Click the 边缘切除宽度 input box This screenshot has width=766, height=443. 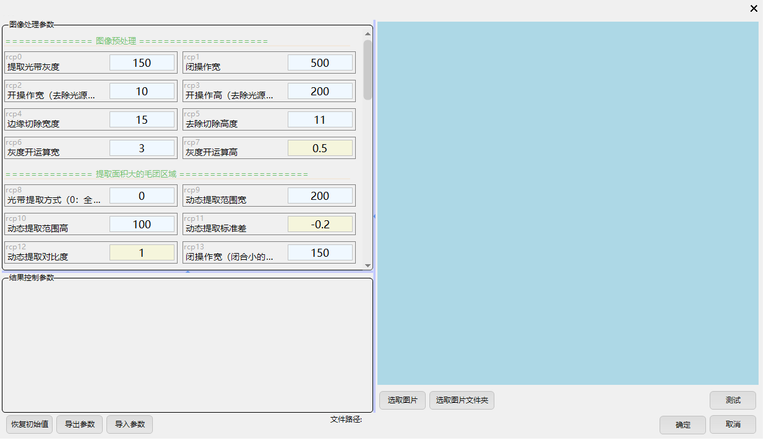pyautogui.click(x=142, y=119)
